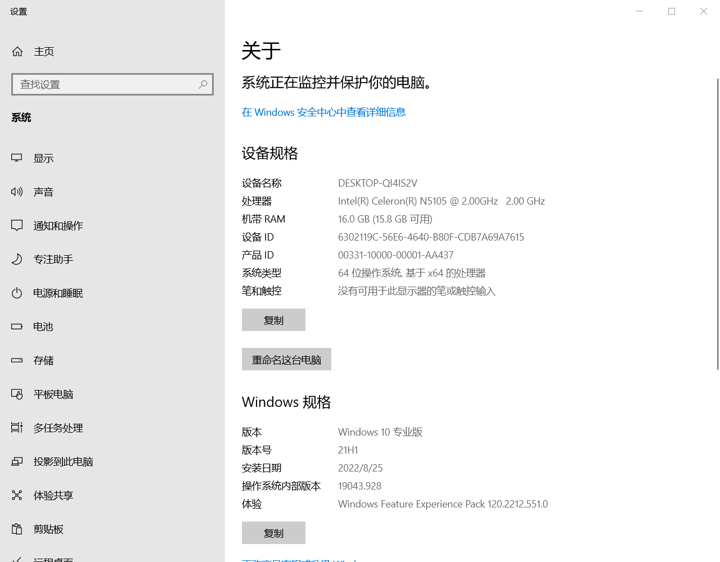Viewport: 720px width, 562px height.
Task: Open the 主页 home menu item
Action: click(x=112, y=52)
